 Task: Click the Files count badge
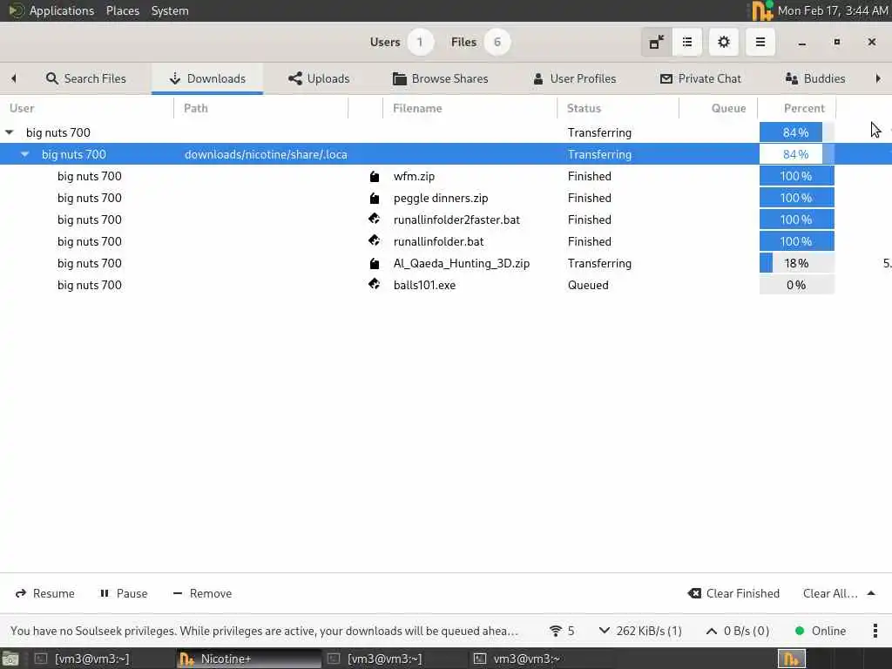(497, 42)
